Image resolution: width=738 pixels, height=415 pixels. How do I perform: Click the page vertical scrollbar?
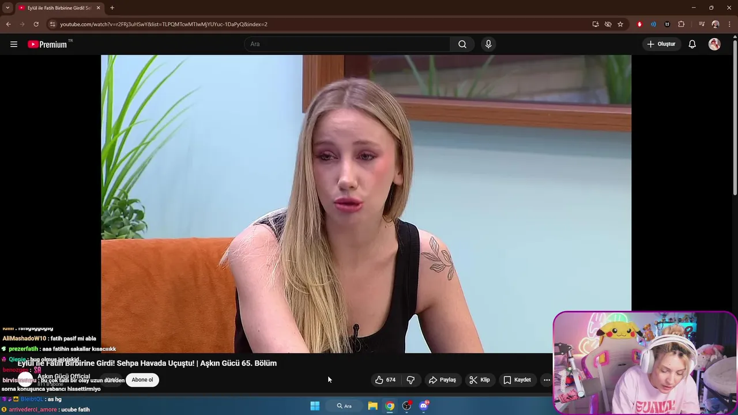[x=735, y=118]
